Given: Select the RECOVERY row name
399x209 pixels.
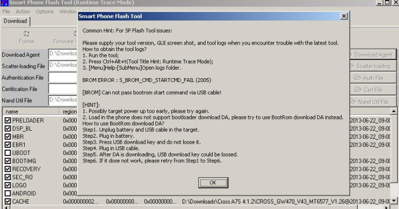Looking at the screenshot, I should click(26, 169).
